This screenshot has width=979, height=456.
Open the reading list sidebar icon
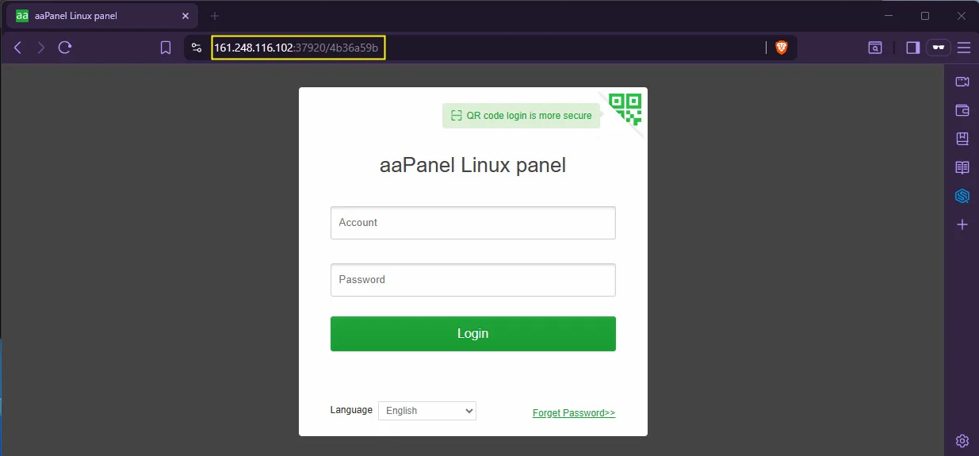pos(962,167)
